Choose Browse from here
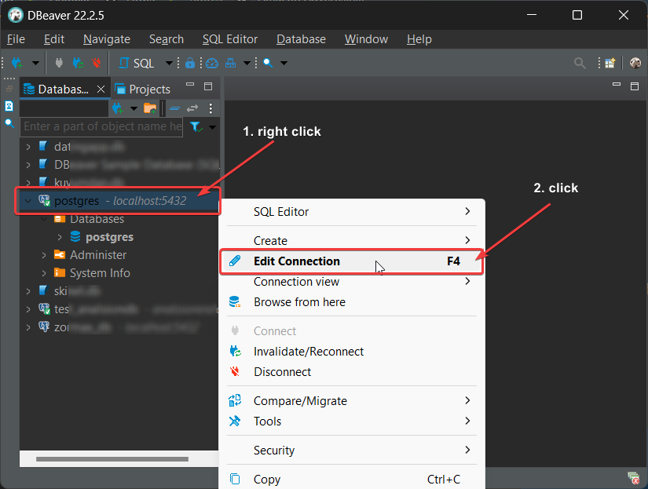 tap(351, 302)
